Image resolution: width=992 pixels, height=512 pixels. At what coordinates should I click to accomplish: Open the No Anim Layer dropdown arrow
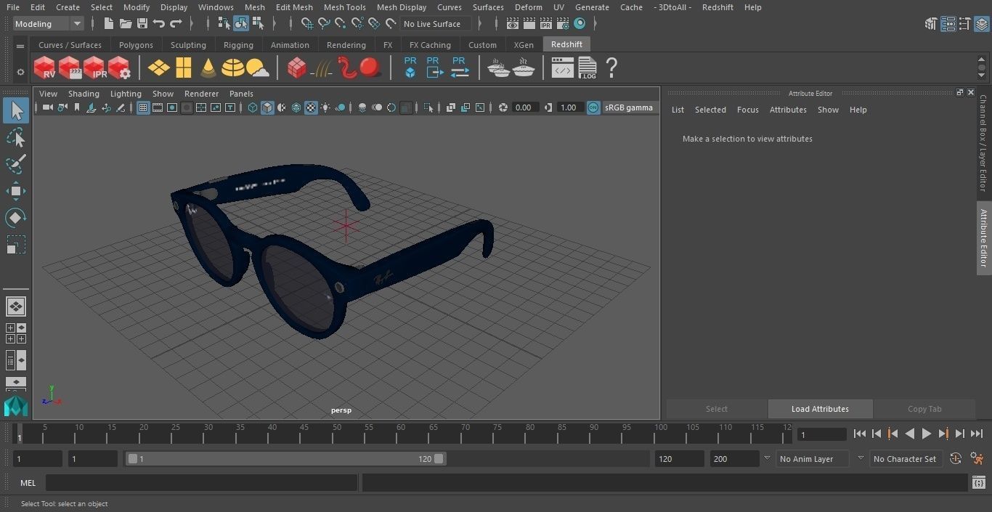(767, 459)
